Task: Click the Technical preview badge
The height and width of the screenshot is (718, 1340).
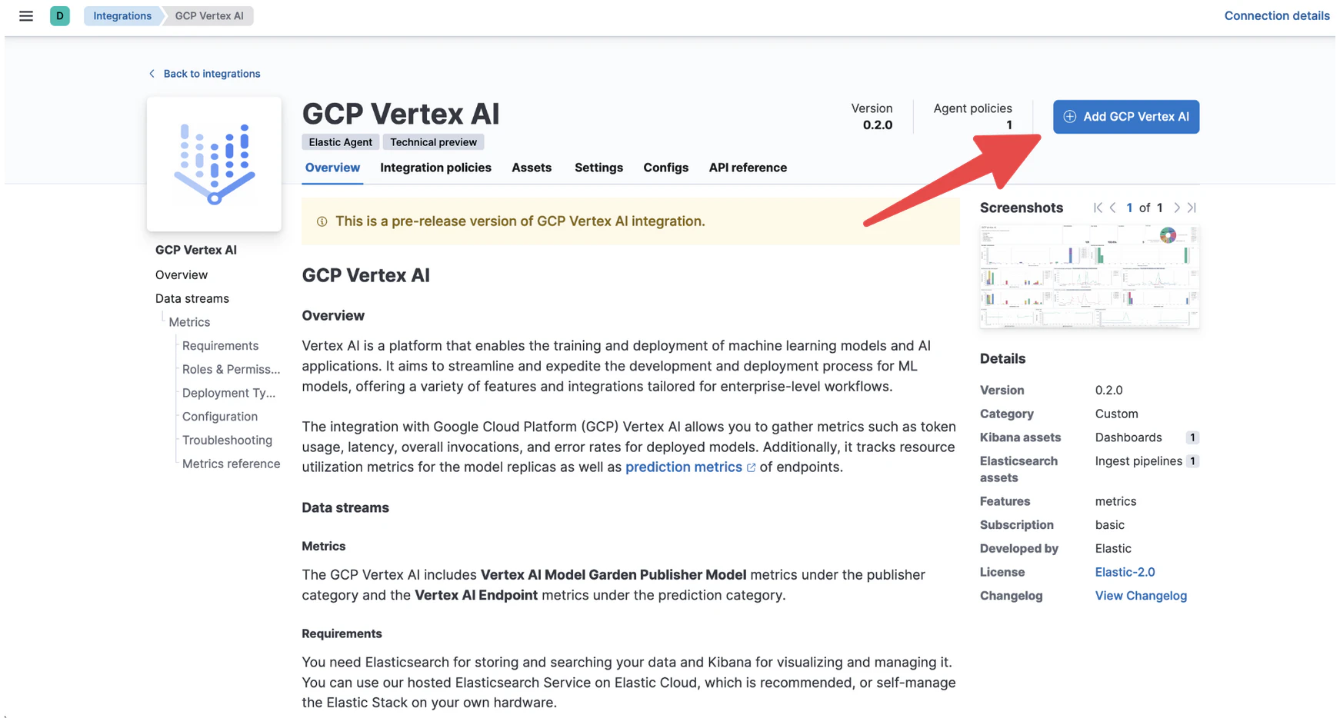Action: 433,142
